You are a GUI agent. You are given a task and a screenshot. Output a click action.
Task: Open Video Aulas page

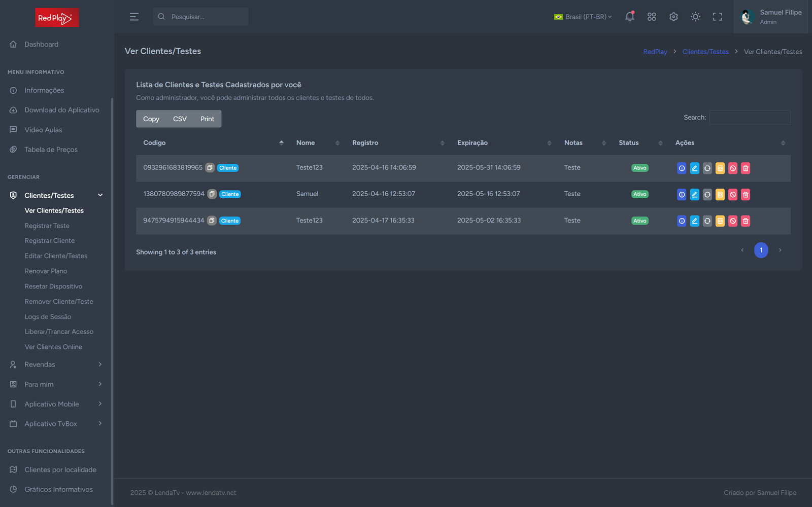[x=43, y=130]
